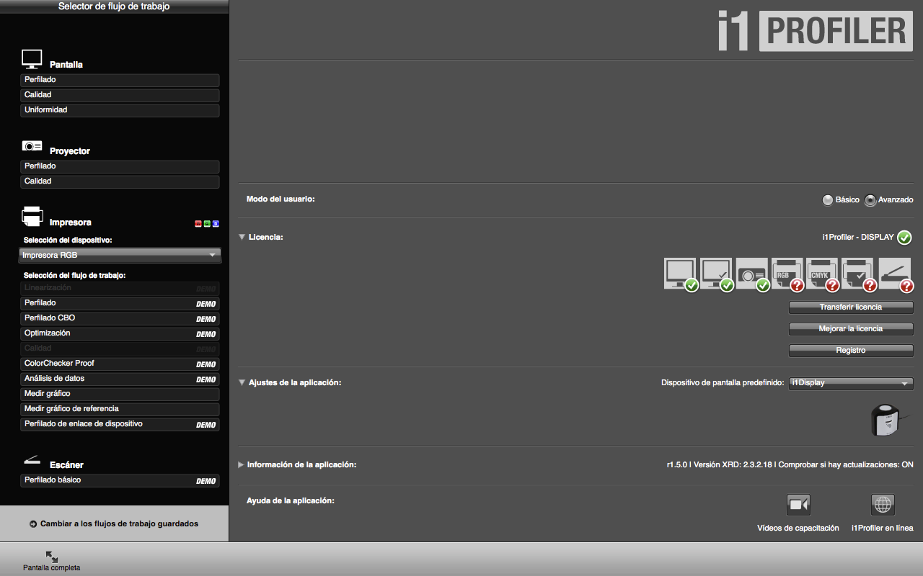Click the printer quality checkmark license icon
The width and height of the screenshot is (923, 576).
point(859,274)
